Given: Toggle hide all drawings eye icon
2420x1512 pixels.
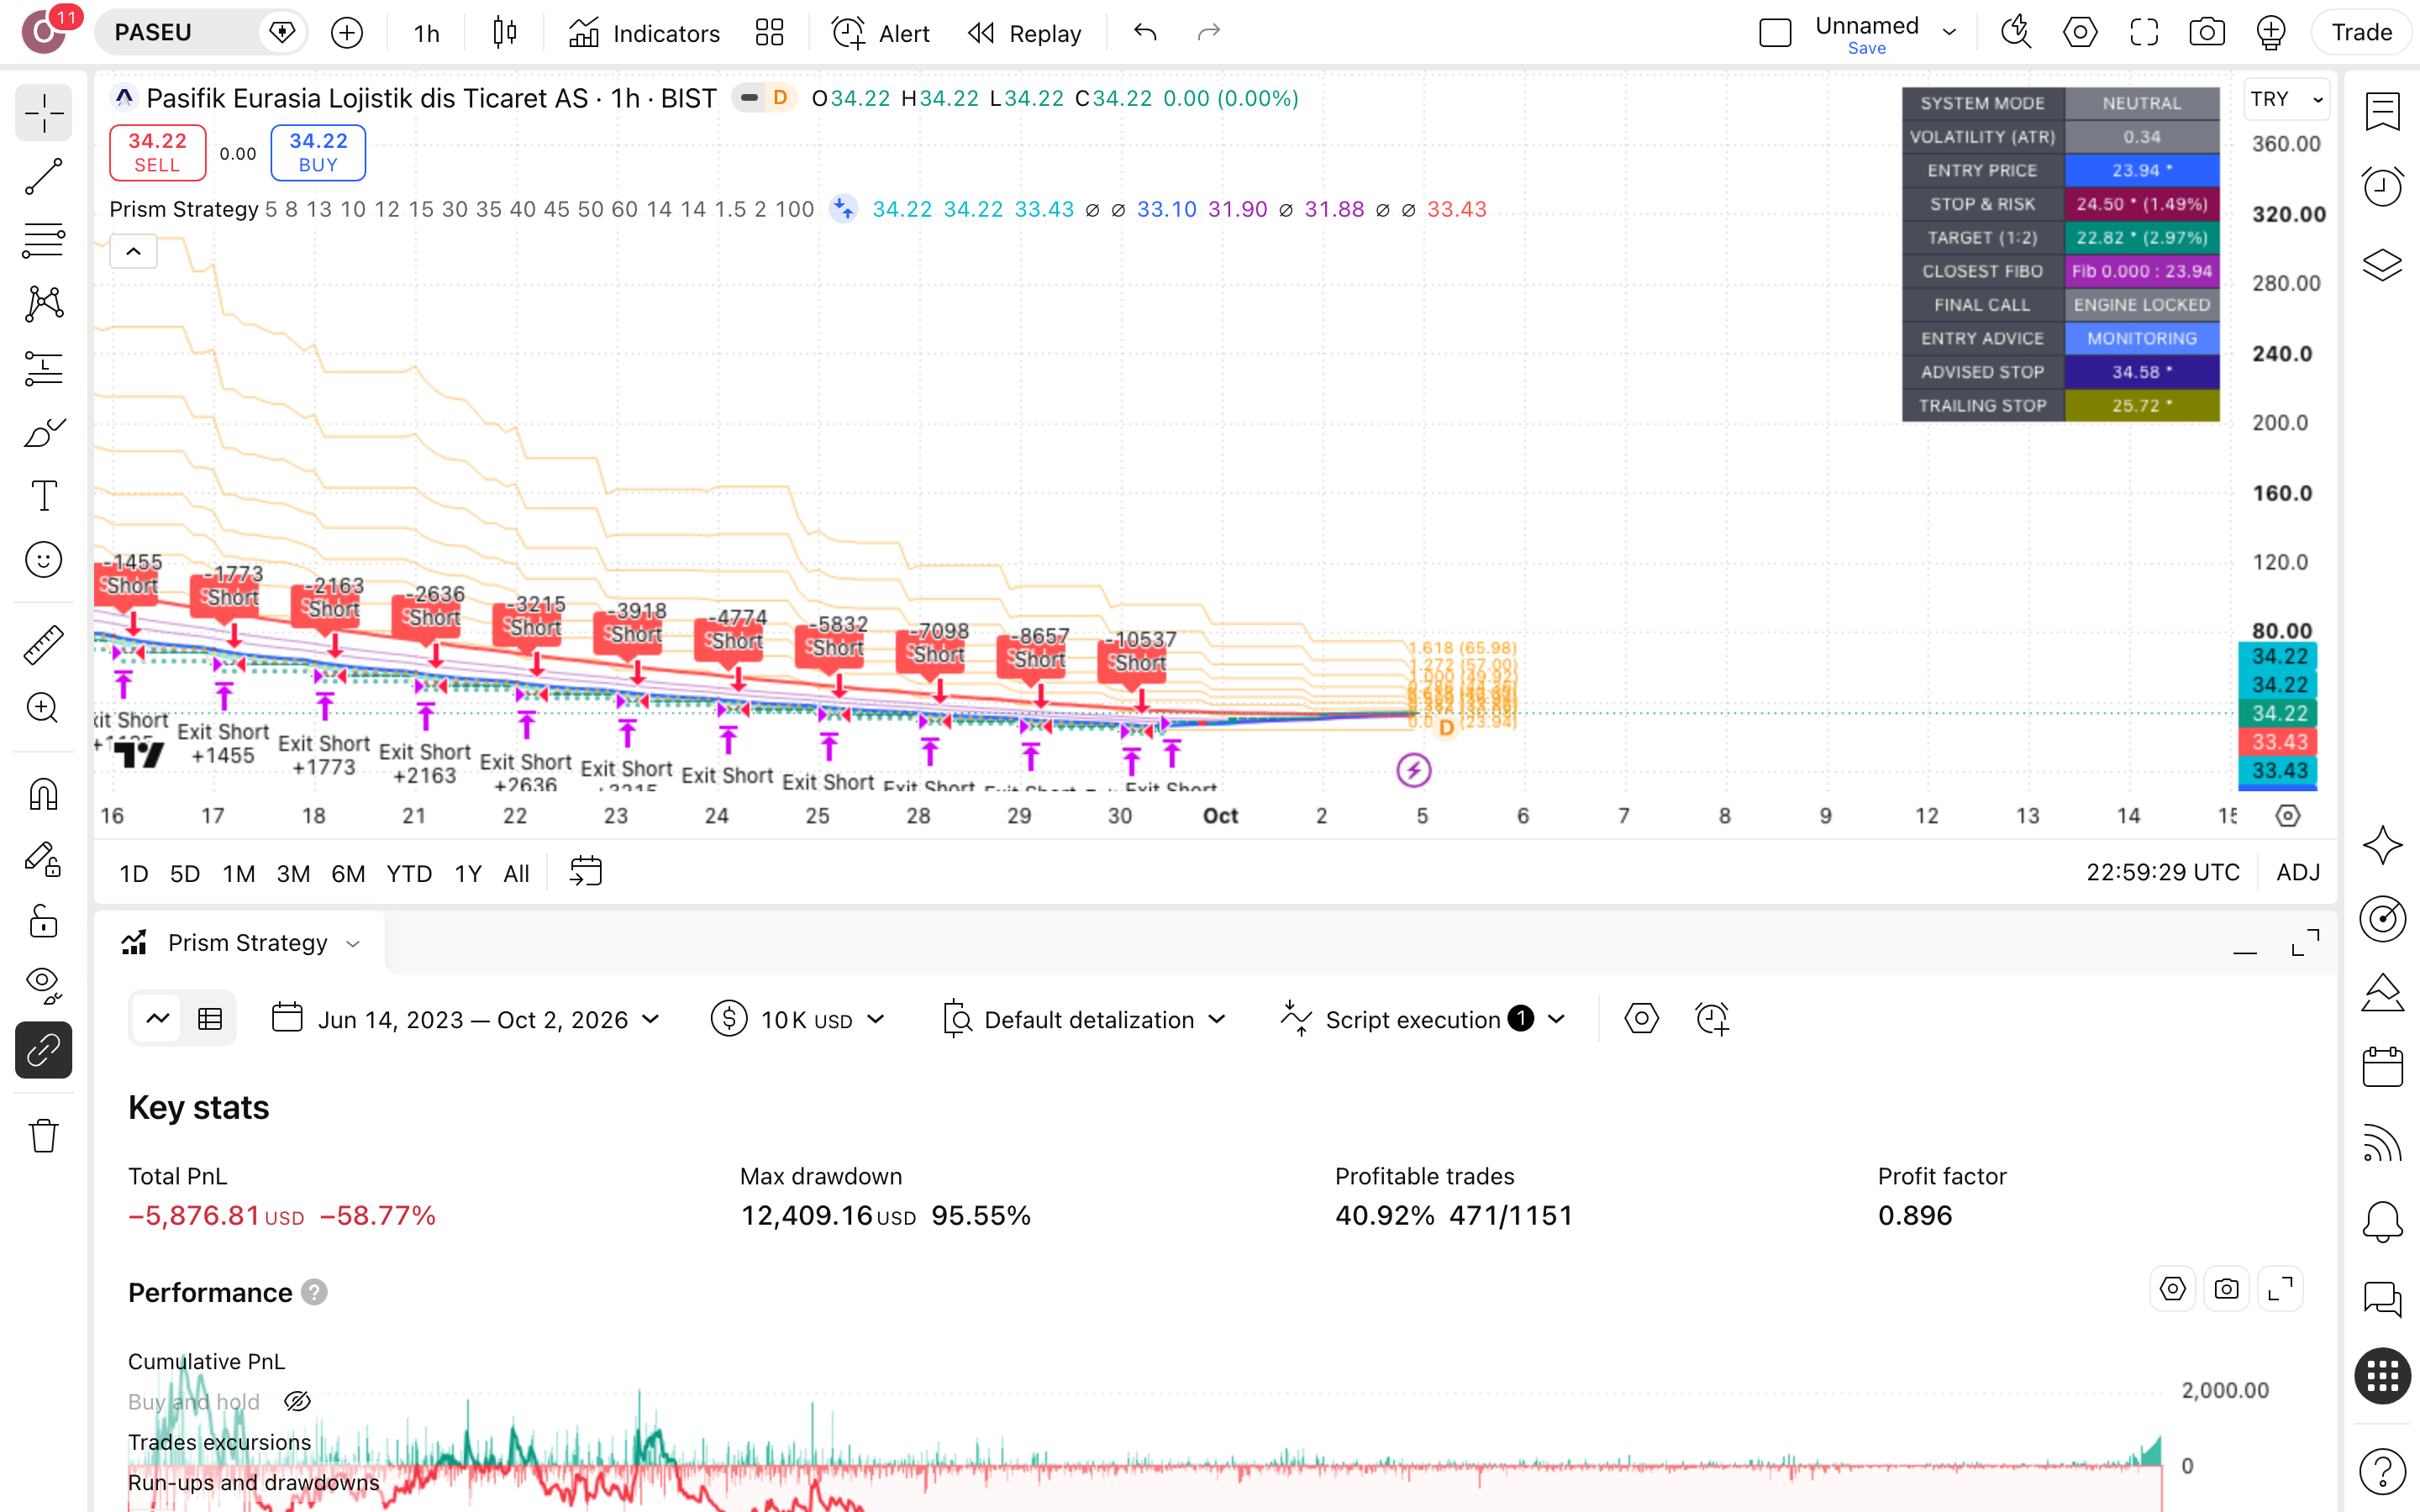Looking at the screenshot, I should click(x=43, y=985).
